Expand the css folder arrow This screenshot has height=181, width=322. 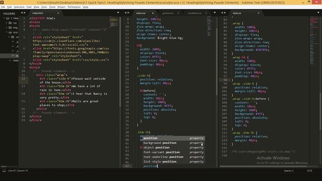(x=7, y=23)
